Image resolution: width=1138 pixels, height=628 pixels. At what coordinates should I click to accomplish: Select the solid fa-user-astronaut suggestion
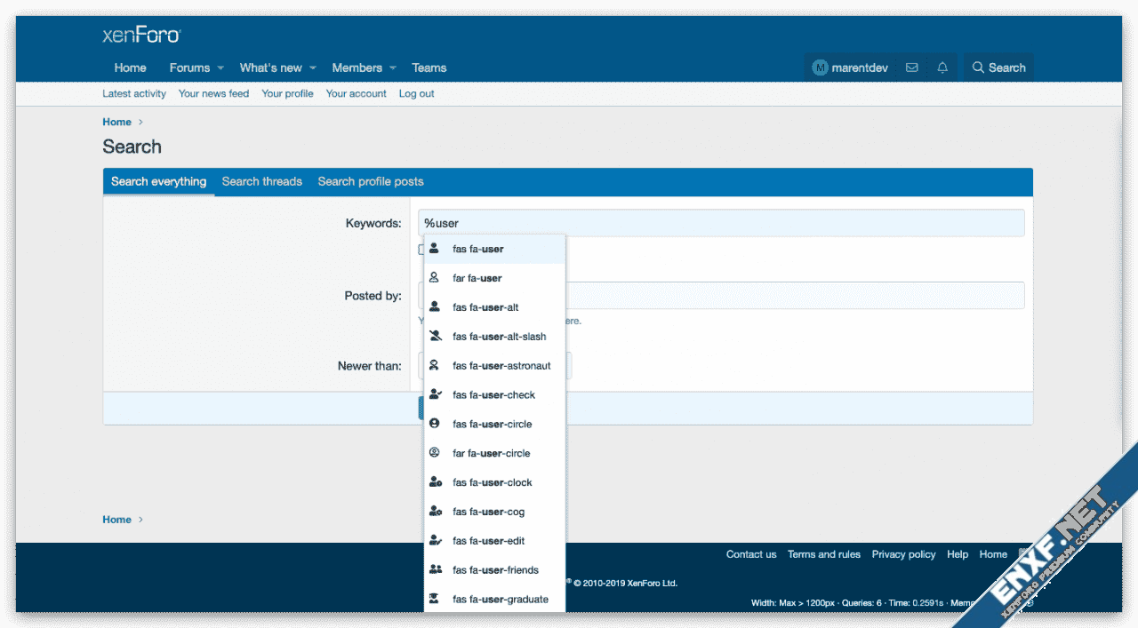pos(493,366)
